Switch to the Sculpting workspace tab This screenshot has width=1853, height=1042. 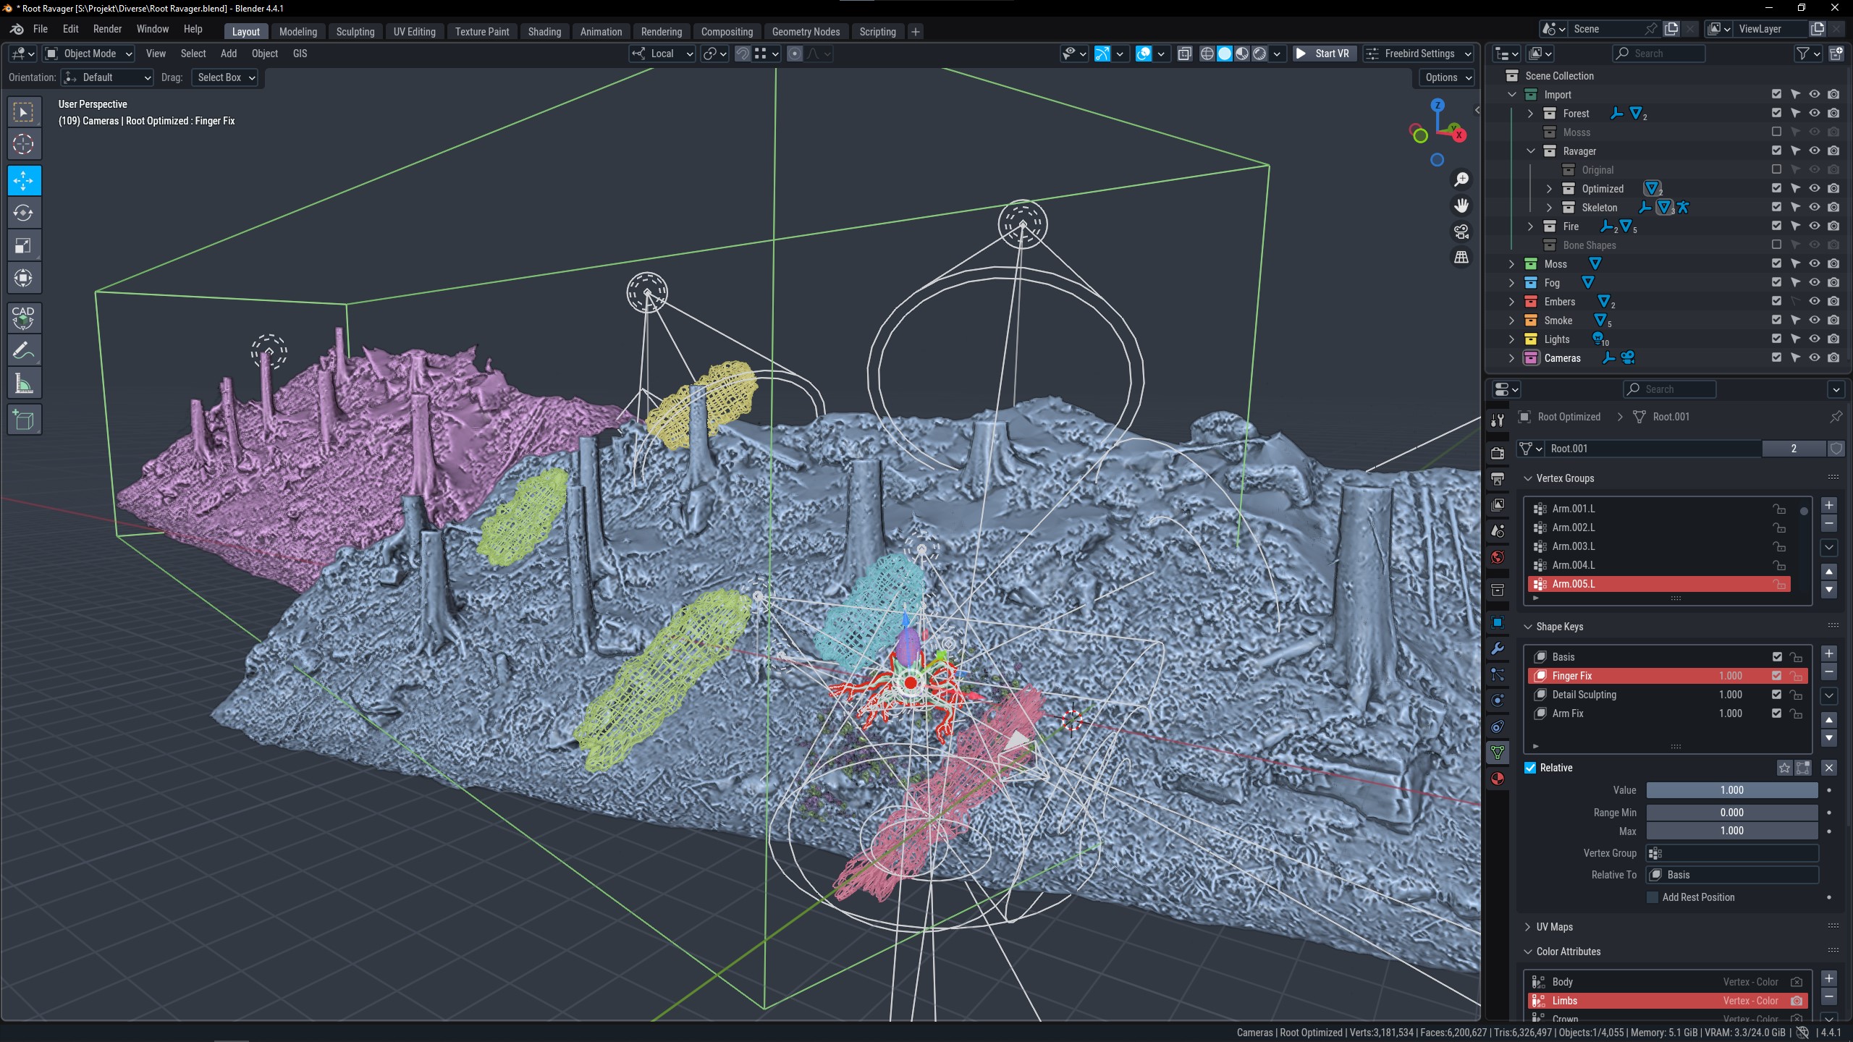(x=355, y=32)
